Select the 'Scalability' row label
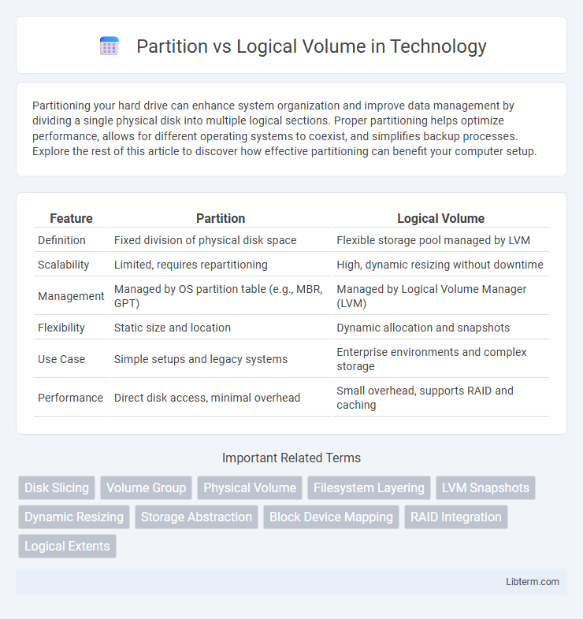Screen dimensions: 583x619 pyautogui.click(x=63, y=265)
